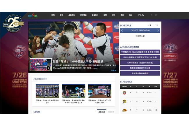Screen dimensions: 189x126
Task: Open the CPBL TV menu item
Action: pos(141,15)
